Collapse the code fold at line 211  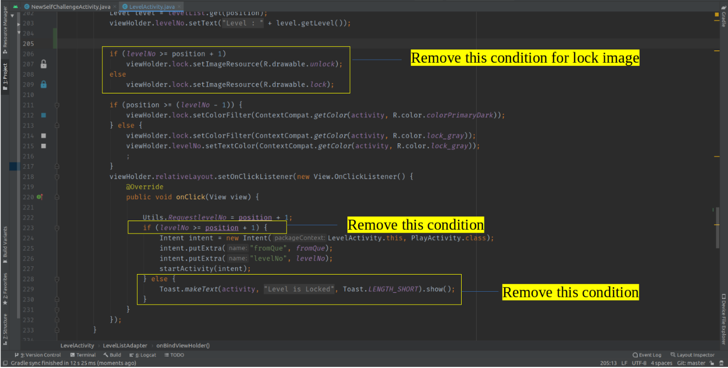(x=57, y=105)
